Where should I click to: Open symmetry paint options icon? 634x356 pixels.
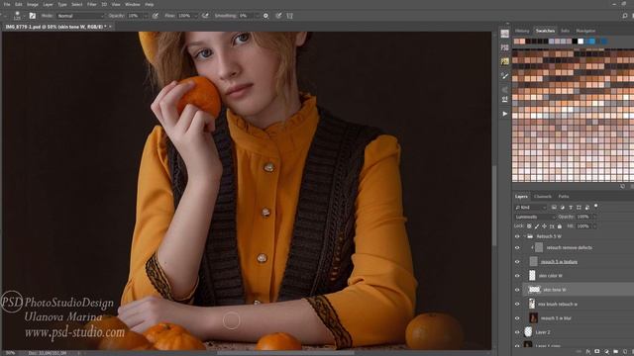coord(289,16)
